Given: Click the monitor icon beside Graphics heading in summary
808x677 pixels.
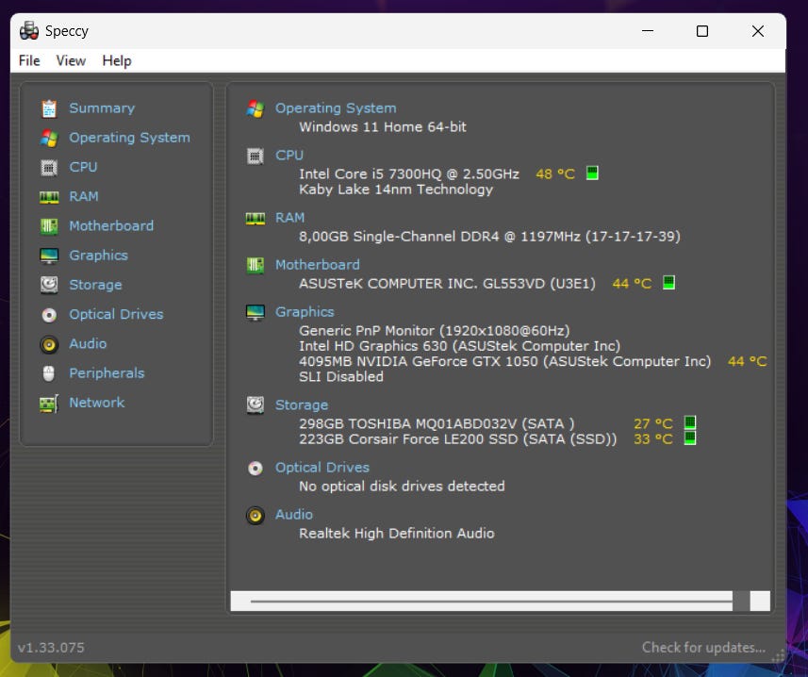Looking at the screenshot, I should pos(256,312).
